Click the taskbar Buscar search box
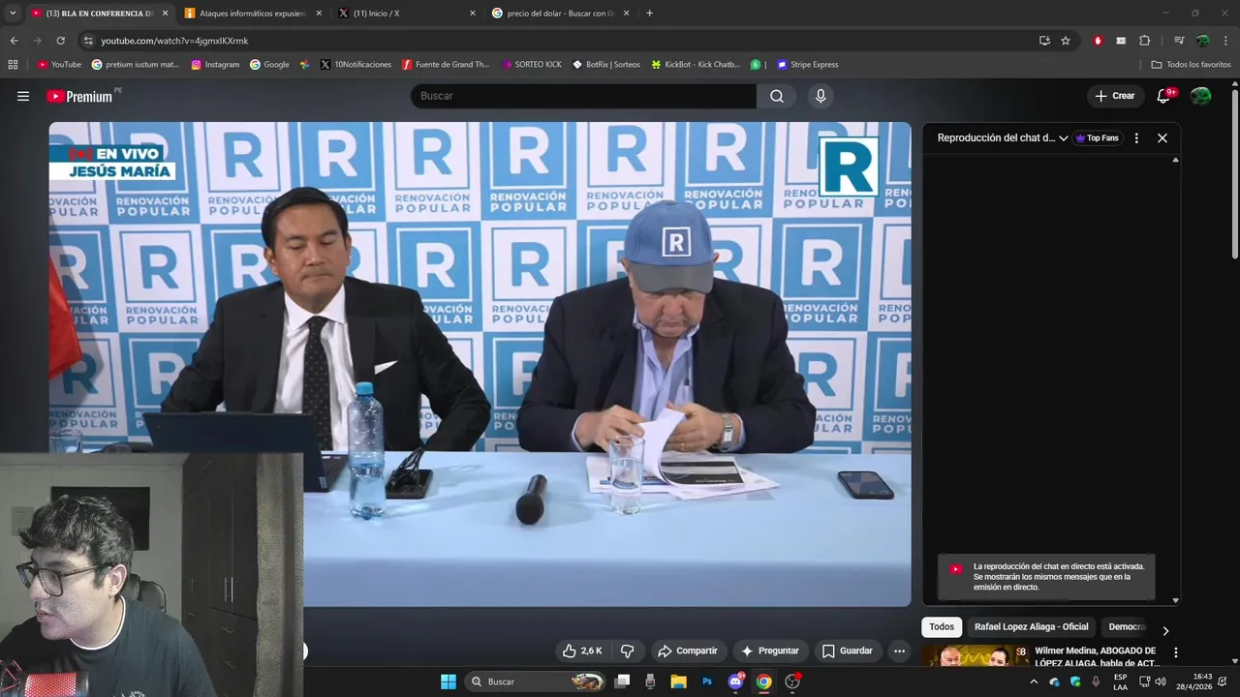The height and width of the screenshot is (697, 1240). [x=535, y=682]
